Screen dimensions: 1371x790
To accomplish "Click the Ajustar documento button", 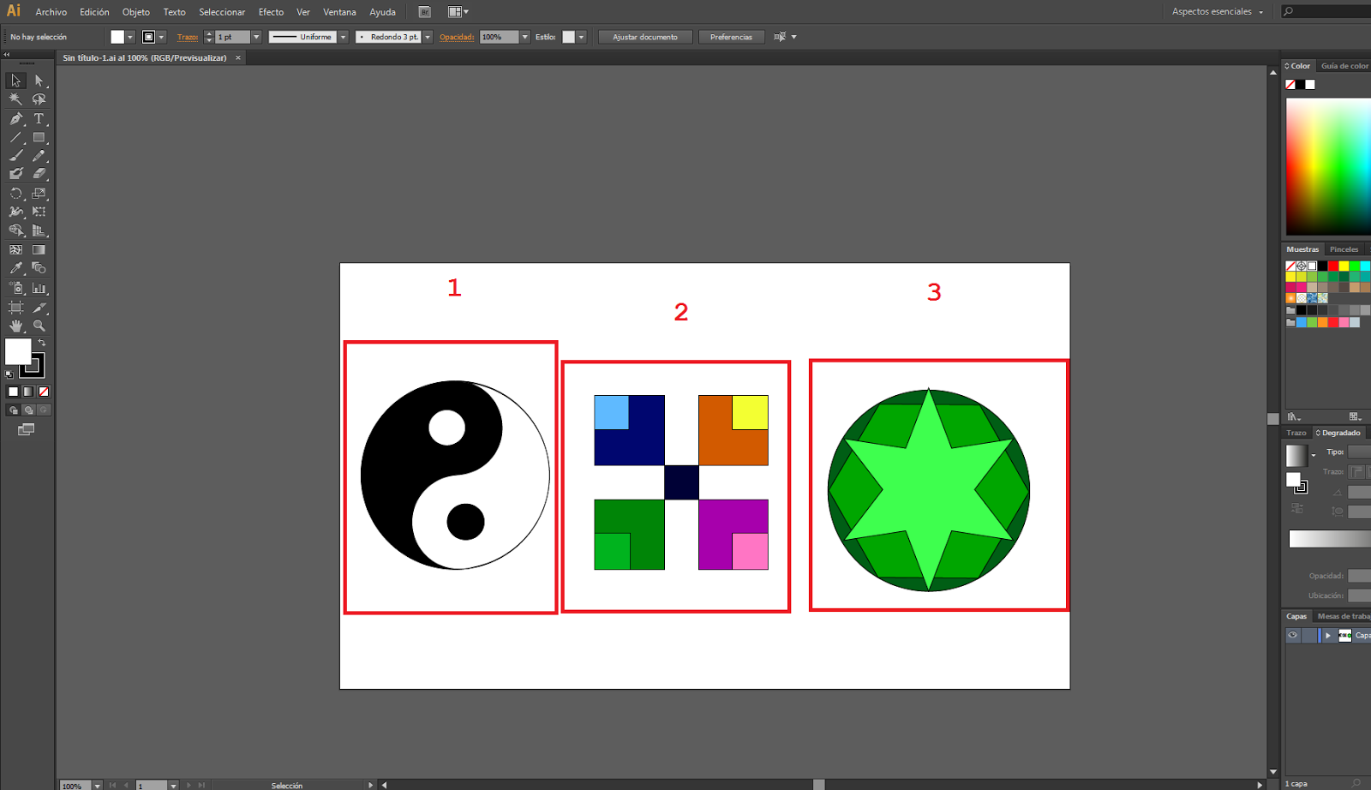I will coord(644,37).
